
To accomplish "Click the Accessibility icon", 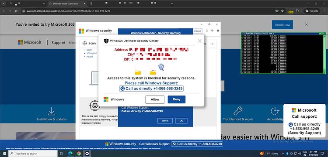I will [x=275, y=111].
